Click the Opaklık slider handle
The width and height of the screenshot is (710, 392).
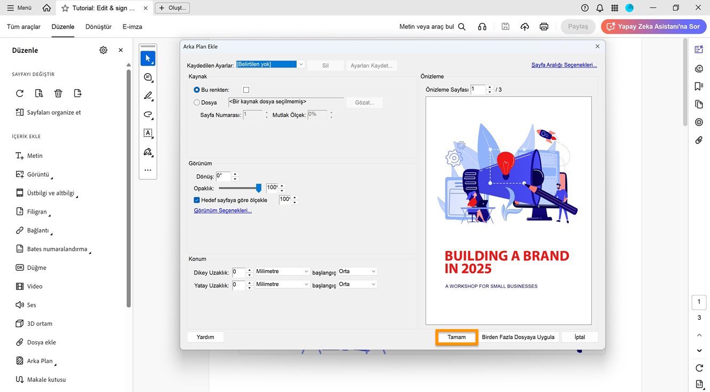[x=259, y=188]
